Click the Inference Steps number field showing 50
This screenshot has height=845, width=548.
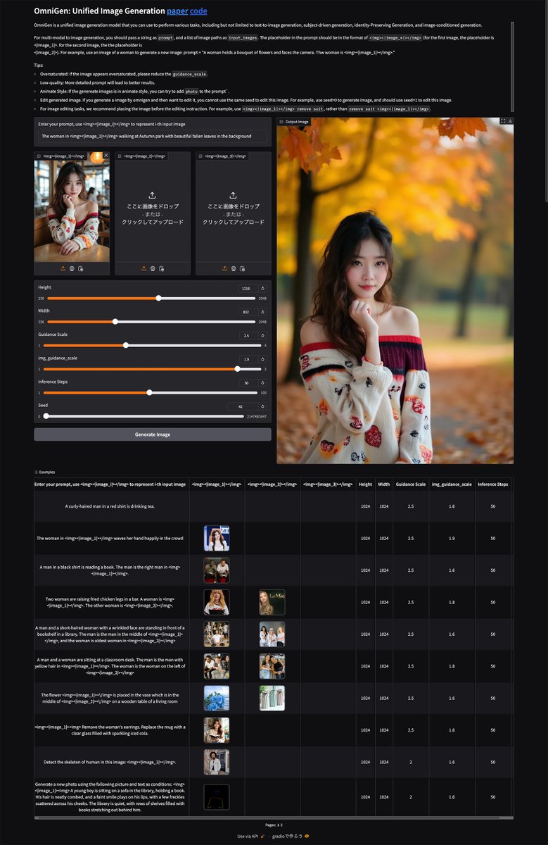tap(248, 382)
